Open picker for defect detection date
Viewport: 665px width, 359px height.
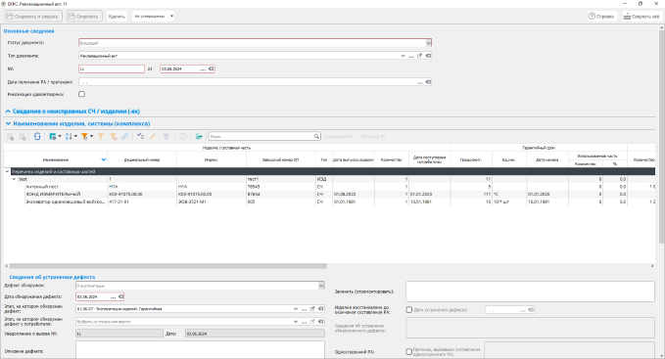pos(113,297)
